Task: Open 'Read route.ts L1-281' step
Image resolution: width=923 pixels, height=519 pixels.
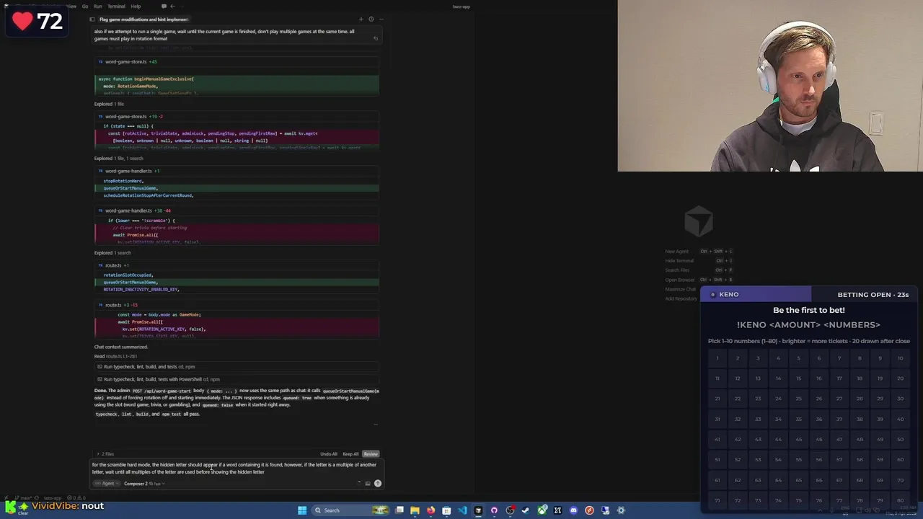Action: 115,356
